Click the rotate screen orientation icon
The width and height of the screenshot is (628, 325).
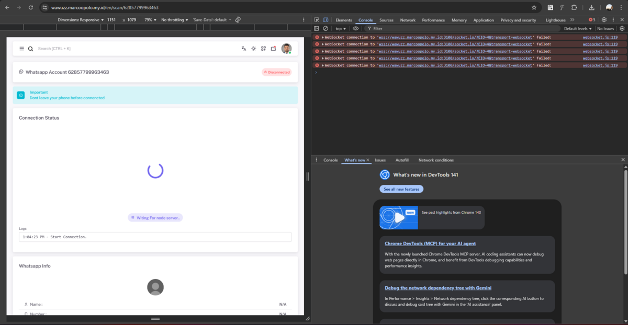238,20
